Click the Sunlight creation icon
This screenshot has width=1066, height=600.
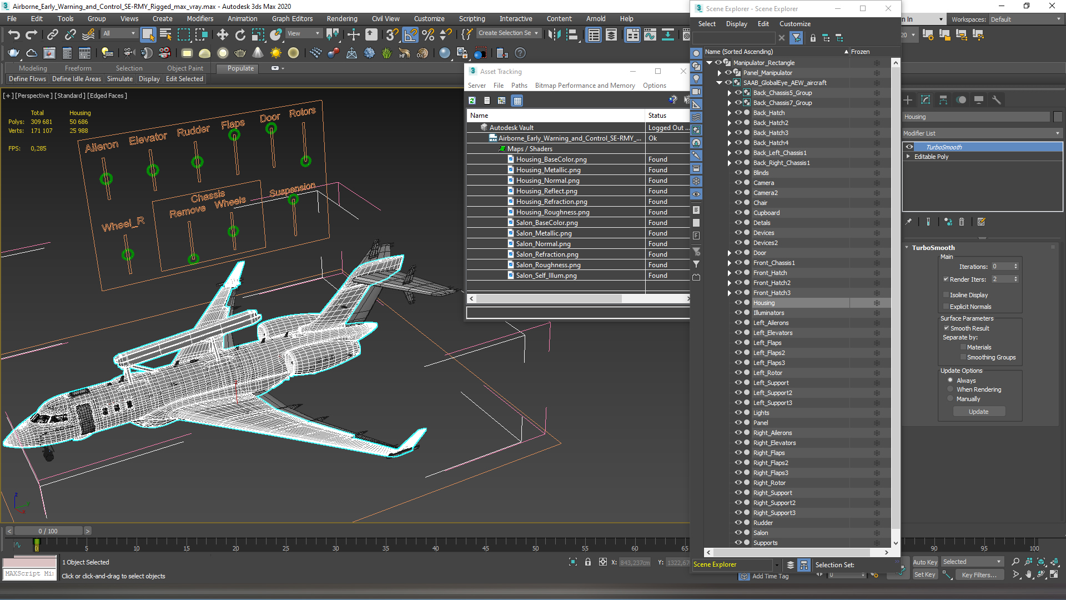click(x=275, y=53)
